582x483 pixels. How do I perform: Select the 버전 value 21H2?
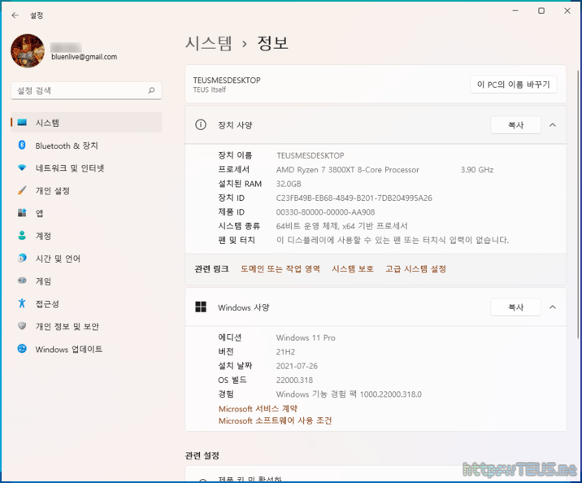[x=285, y=352]
